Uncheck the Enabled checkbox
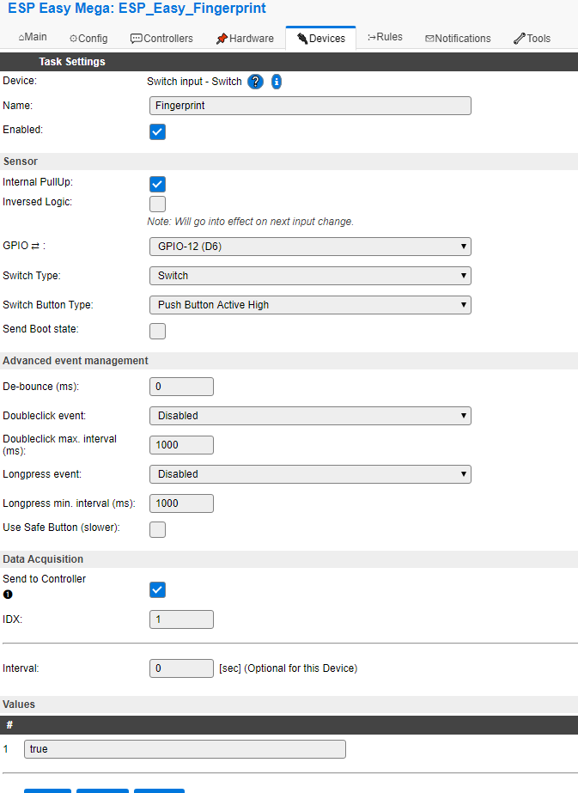 coord(157,131)
